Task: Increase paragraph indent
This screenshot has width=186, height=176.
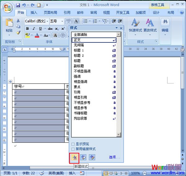Action: (x=120, y=21)
